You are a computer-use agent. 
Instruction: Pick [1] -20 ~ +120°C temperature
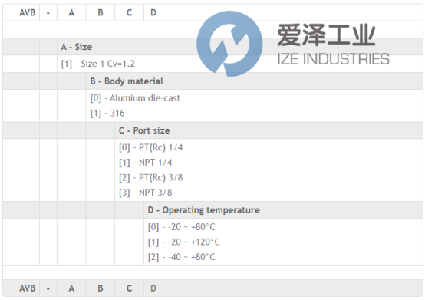coord(184,242)
